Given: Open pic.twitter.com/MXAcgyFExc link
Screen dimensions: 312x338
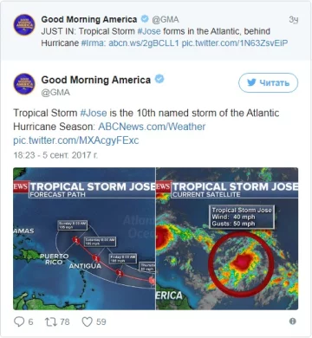Looking at the screenshot, I should click(76, 140).
